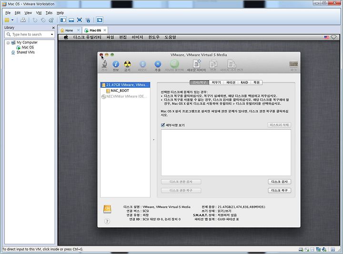The height and width of the screenshot is (254, 343).
Task: Open the 디스크 유틸리티 menu
Action: click(87, 37)
